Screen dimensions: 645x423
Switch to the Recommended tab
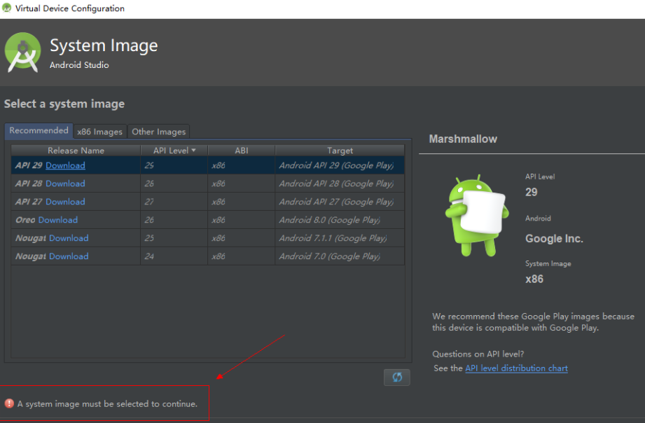pos(39,130)
